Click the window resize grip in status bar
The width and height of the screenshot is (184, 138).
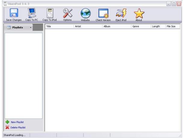180,136
